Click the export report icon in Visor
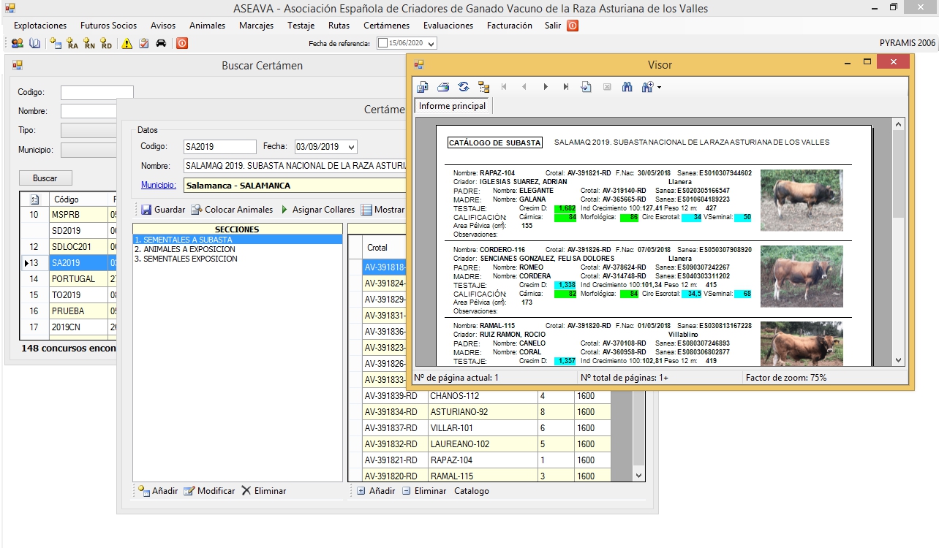939x548 pixels. (x=423, y=87)
